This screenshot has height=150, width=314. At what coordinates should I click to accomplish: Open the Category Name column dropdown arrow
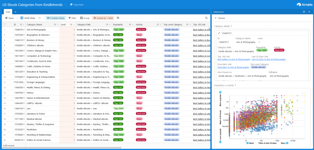click(58, 25)
